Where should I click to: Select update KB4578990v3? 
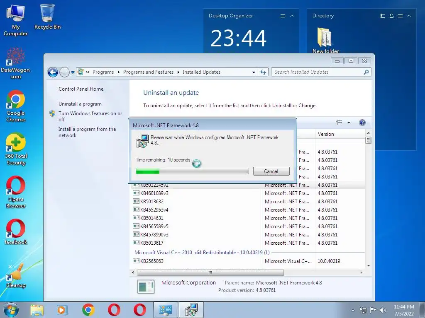(x=154, y=235)
